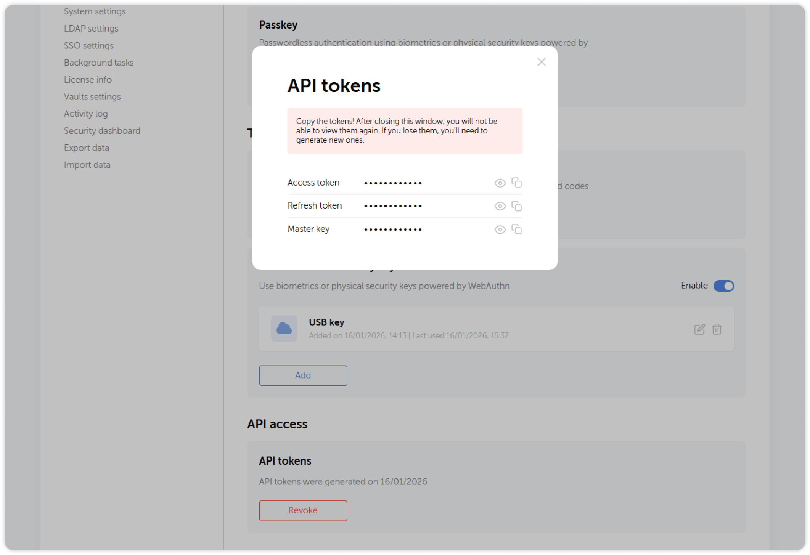This screenshot has width=810, height=555.
Task: Delete the USB key
Action: [717, 329]
